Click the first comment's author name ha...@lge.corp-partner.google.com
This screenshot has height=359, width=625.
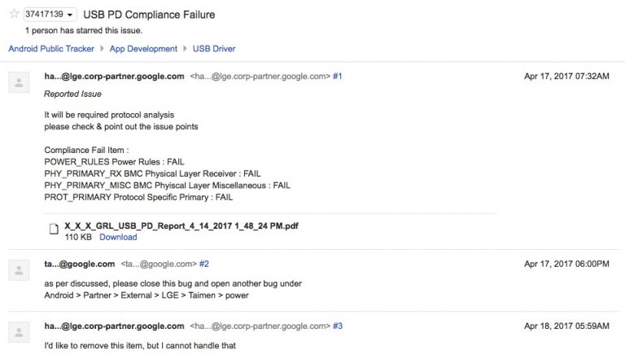(x=114, y=76)
